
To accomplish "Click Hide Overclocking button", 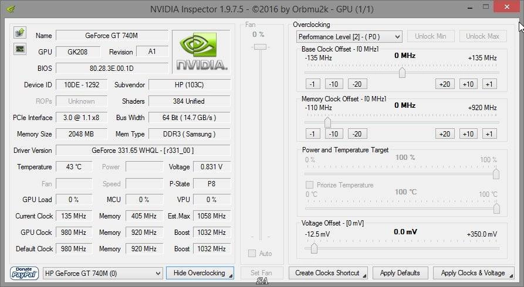I will (200, 273).
